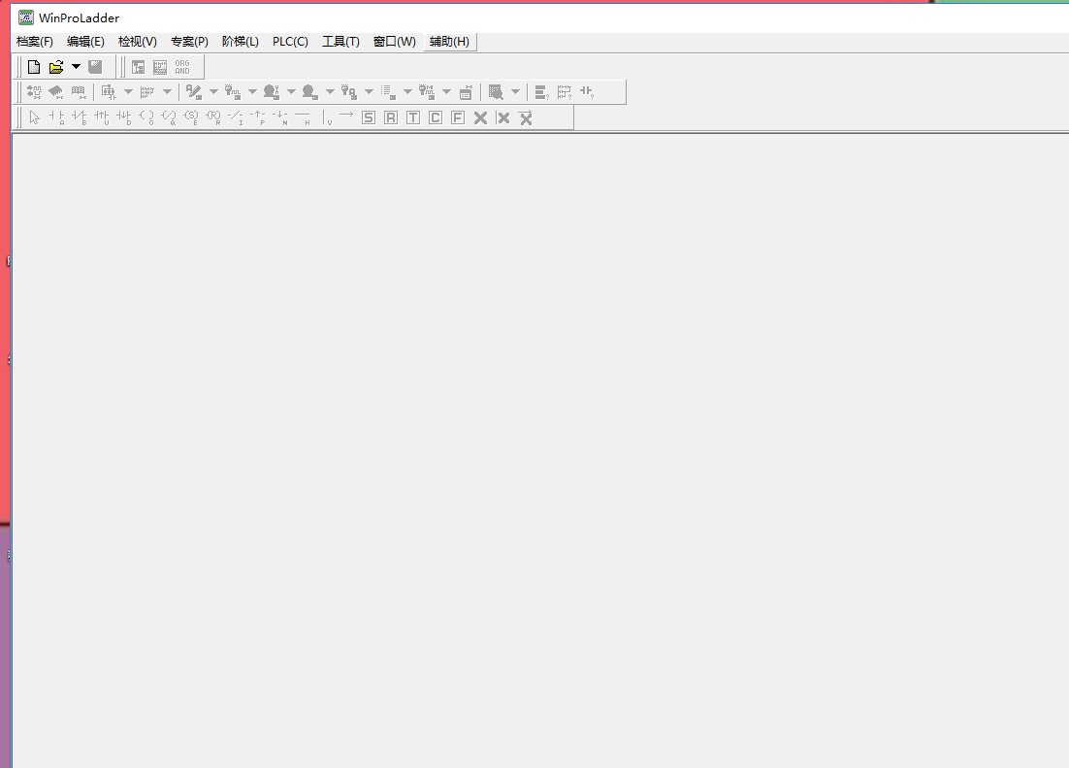Click the person with wrench icon
Image resolution: width=1069 pixels, height=768 pixels.
tap(272, 91)
